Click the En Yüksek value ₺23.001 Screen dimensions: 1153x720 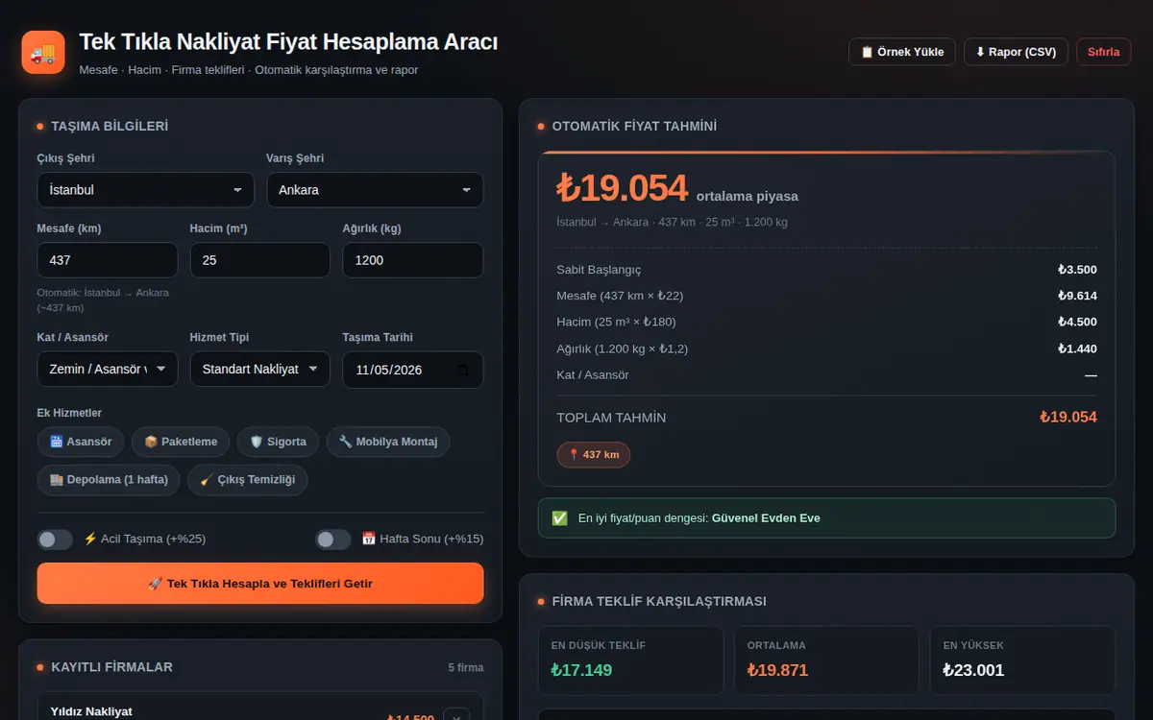973,670
